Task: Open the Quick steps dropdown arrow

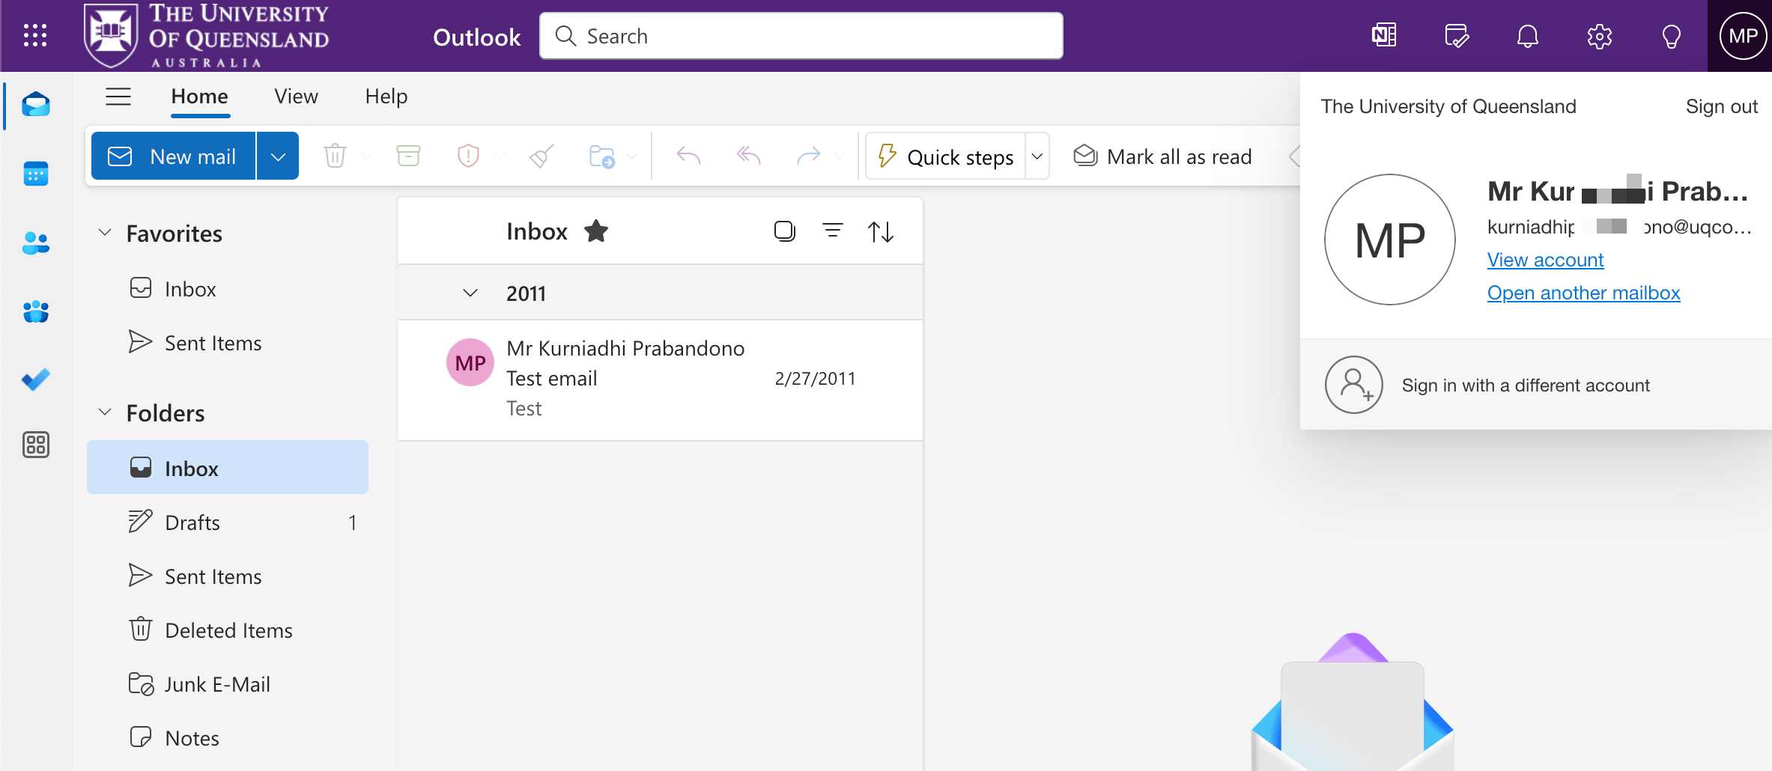Action: pos(1037,156)
